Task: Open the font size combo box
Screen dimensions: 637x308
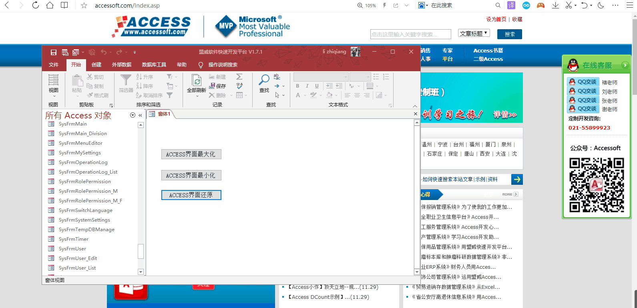Action: [x=360, y=77]
